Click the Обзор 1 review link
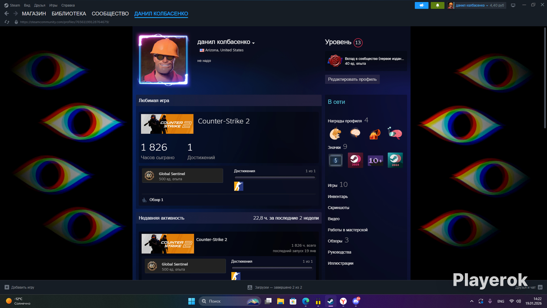547x308 pixels. (x=156, y=200)
